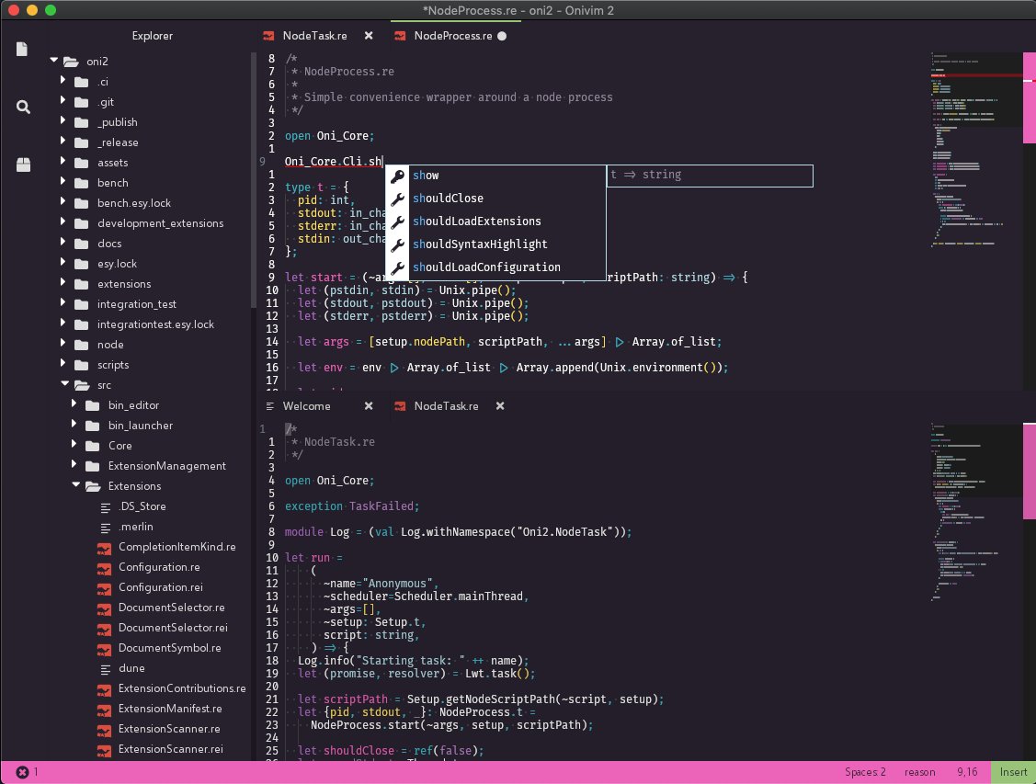1036x784 pixels.
Task: Open the Search icon in activity bar
Action: point(23,107)
